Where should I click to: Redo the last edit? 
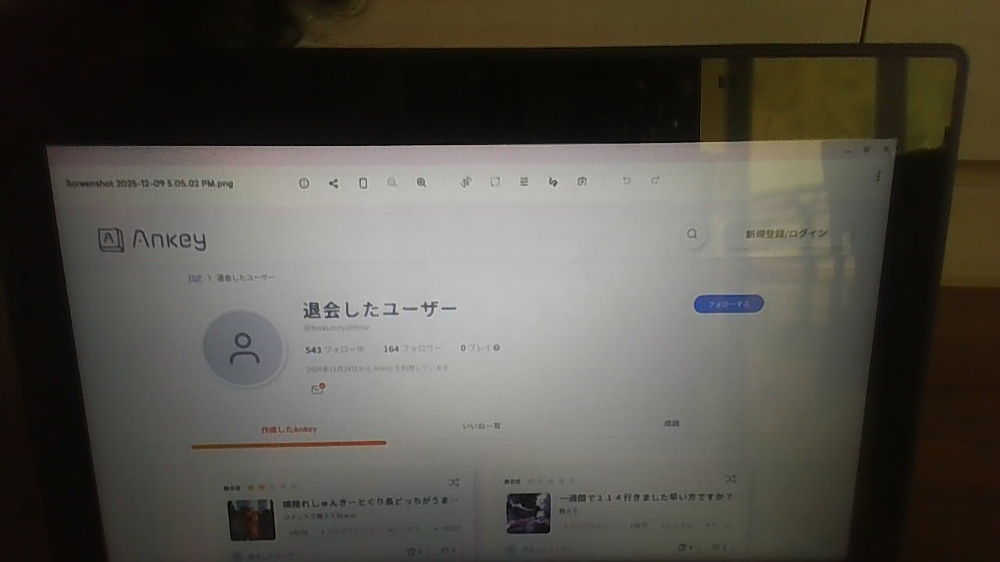click(655, 180)
